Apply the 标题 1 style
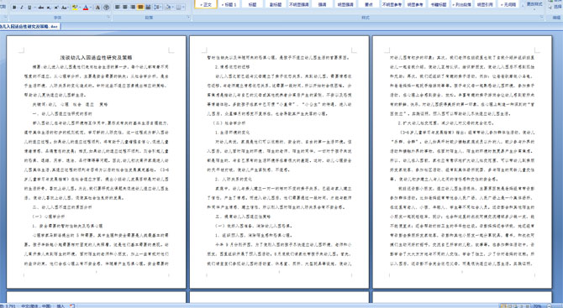Image resolution: width=563 pixels, height=308 pixels. [x=229, y=5]
